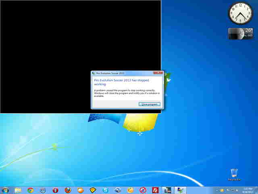258x194 pixels.
Task: Open FileZilla from the taskbar
Action: pos(155,190)
